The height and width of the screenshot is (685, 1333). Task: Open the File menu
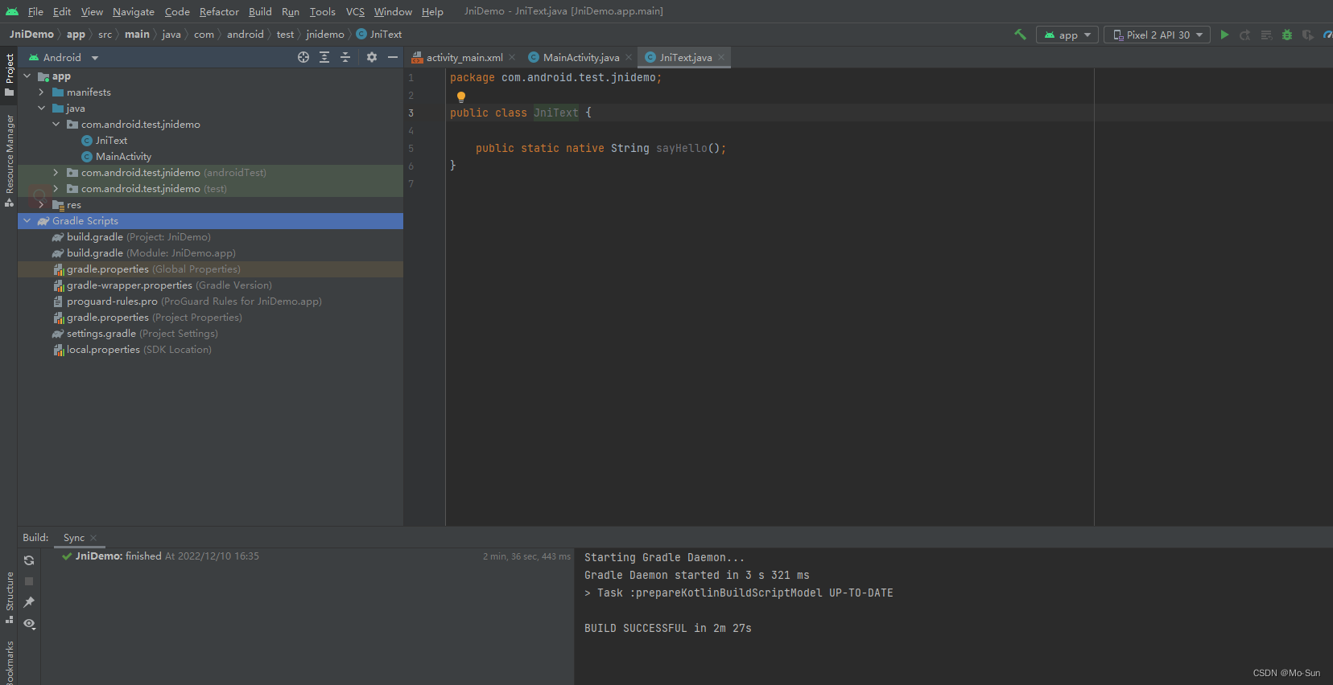pos(35,11)
